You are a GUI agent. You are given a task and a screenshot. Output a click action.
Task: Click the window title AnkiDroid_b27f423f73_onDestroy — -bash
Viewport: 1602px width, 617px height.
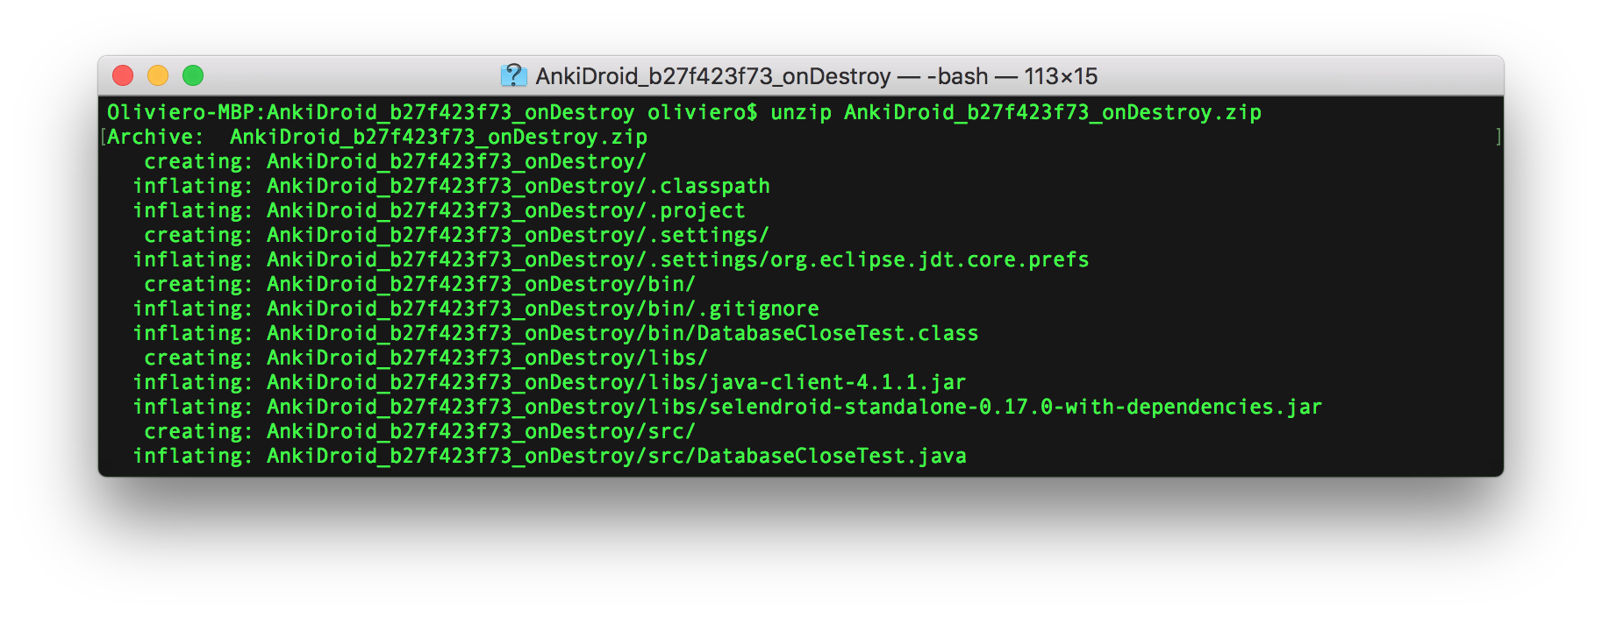point(816,76)
